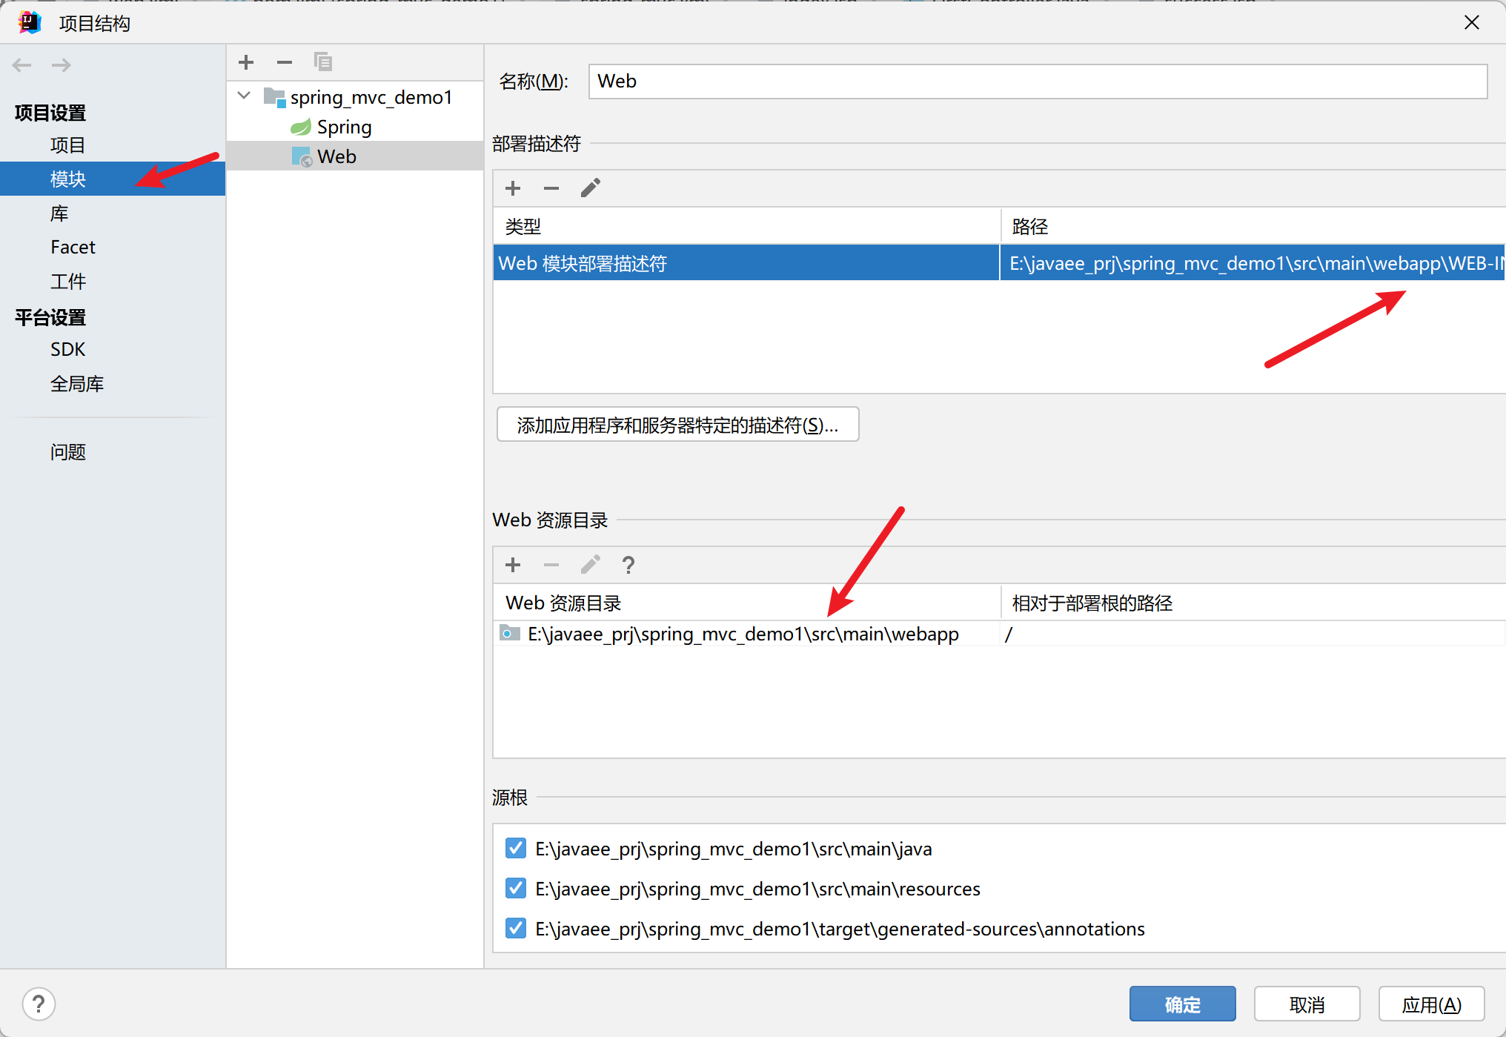The width and height of the screenshot is (1506, 1037).
Task: Add a new Web resource directory
Action: point(513,565)
